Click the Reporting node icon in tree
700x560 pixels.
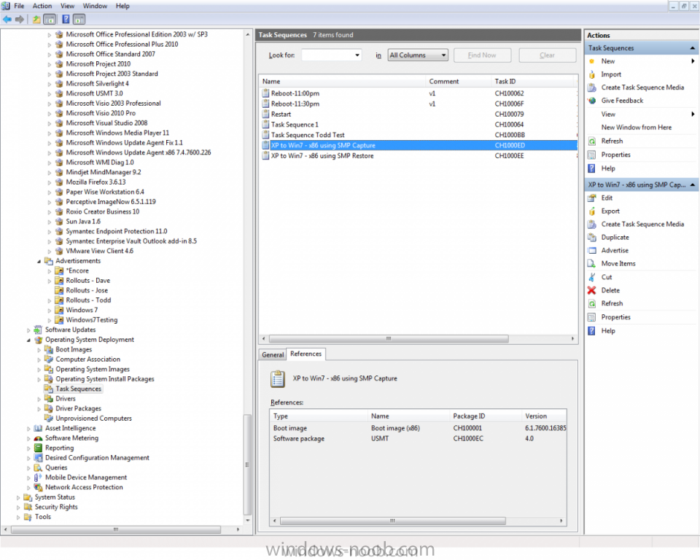click(x=39, y=448)
